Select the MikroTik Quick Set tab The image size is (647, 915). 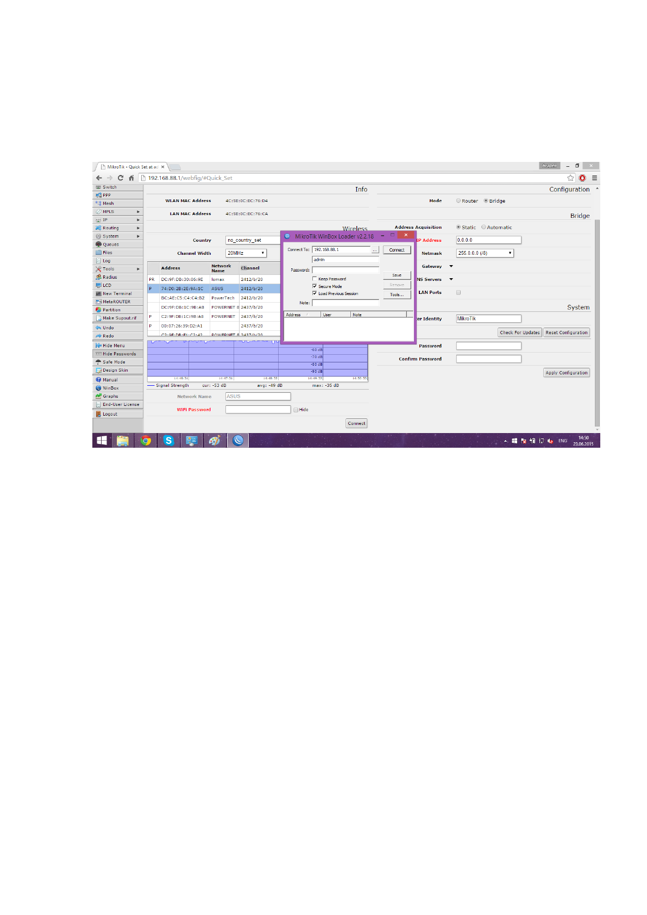tap(133, 167)
